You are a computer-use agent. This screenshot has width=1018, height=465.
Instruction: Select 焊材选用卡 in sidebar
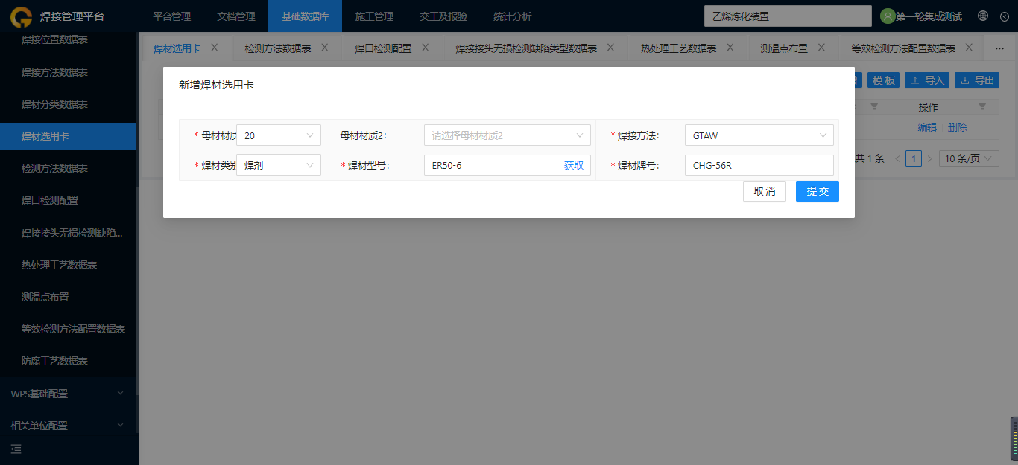[68, 136]
